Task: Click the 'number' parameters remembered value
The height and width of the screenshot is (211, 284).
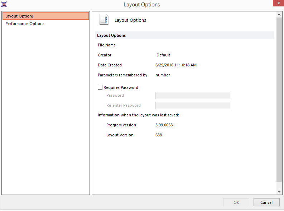Action: click(x=163, y=75)
